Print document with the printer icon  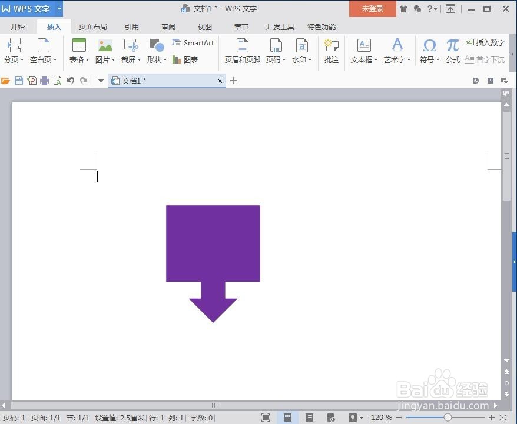(x=45, y=81)
